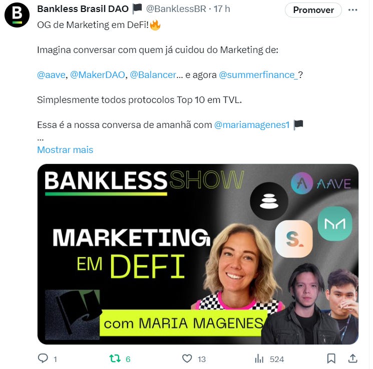
Task: Click the Bankless Brasil DAO display name
Action: pos(83,9)
